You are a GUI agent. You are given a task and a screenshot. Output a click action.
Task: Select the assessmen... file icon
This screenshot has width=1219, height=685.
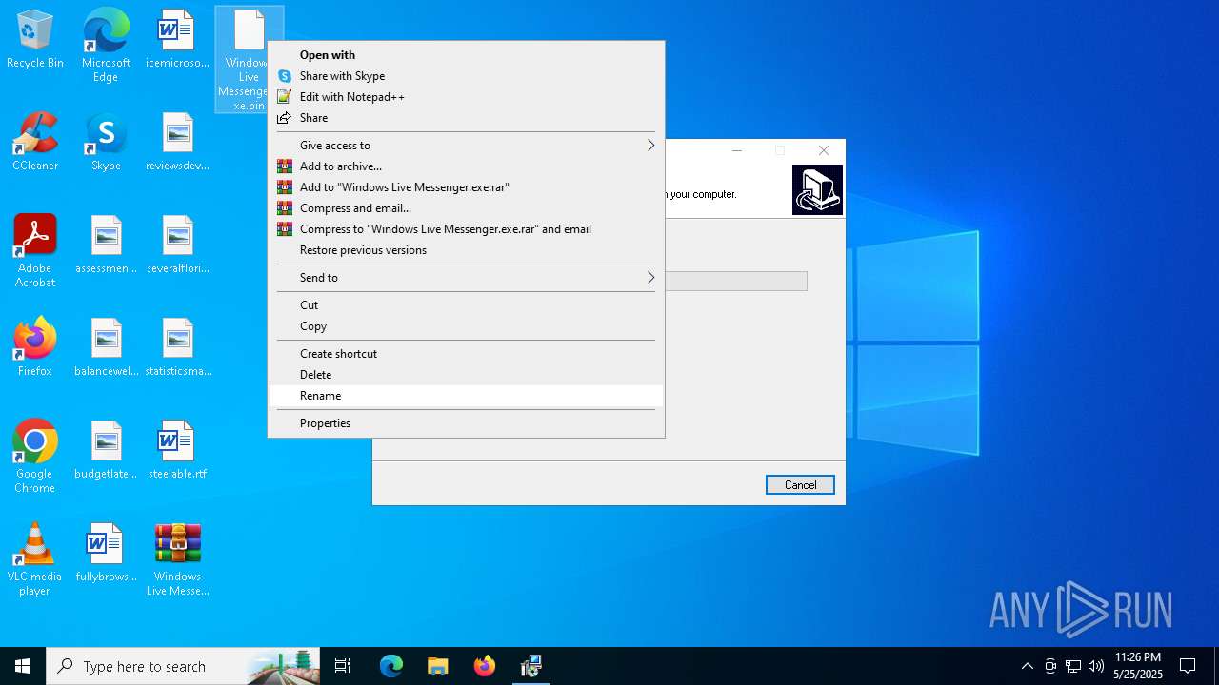coord(106,245)
